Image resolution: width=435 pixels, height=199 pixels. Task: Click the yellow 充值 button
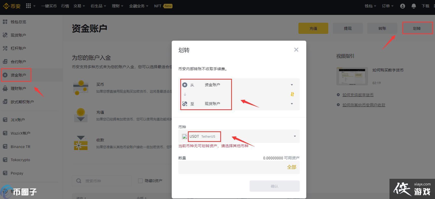pos(313,28)
